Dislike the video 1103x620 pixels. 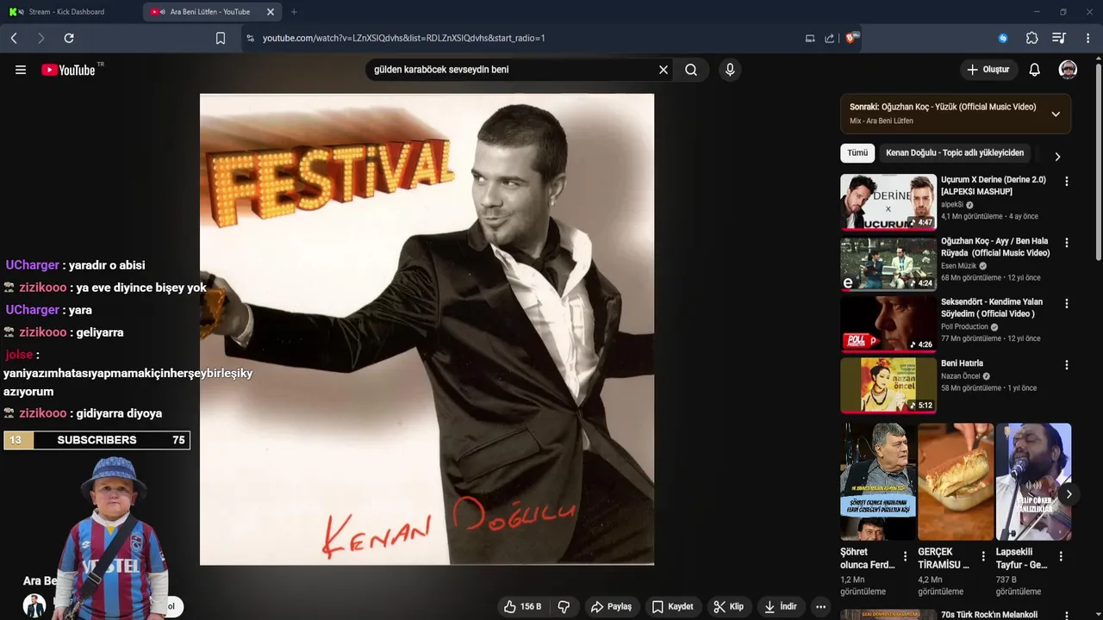[564, 607]
